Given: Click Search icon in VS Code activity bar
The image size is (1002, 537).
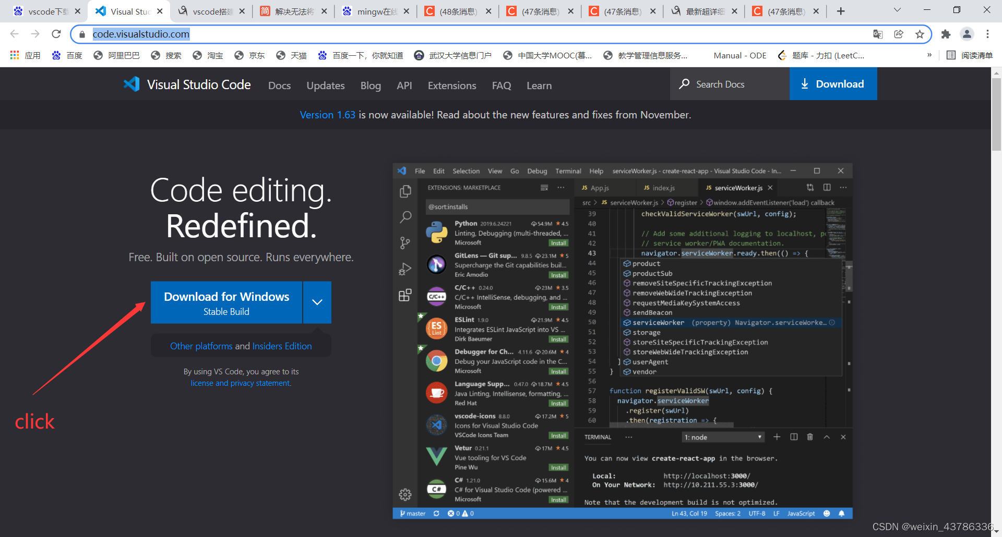Looking at the screenshot, I should tap(405, 217).
